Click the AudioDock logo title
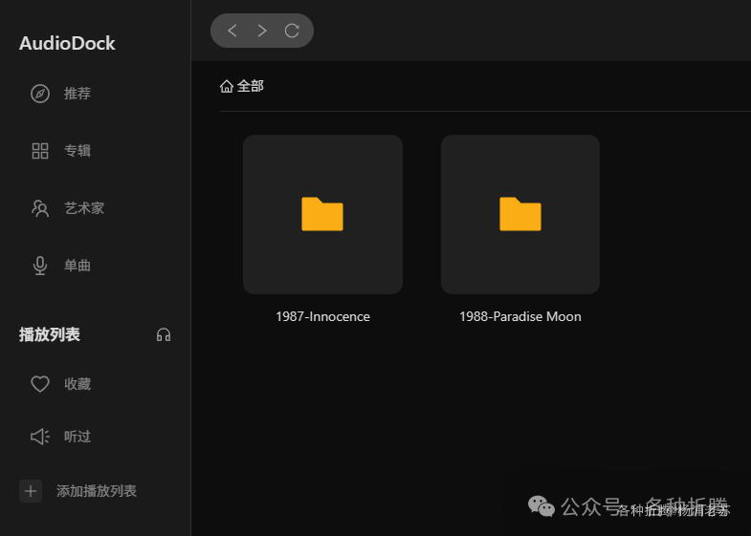Viewport: 751px width, 536px height. point(67,44)
